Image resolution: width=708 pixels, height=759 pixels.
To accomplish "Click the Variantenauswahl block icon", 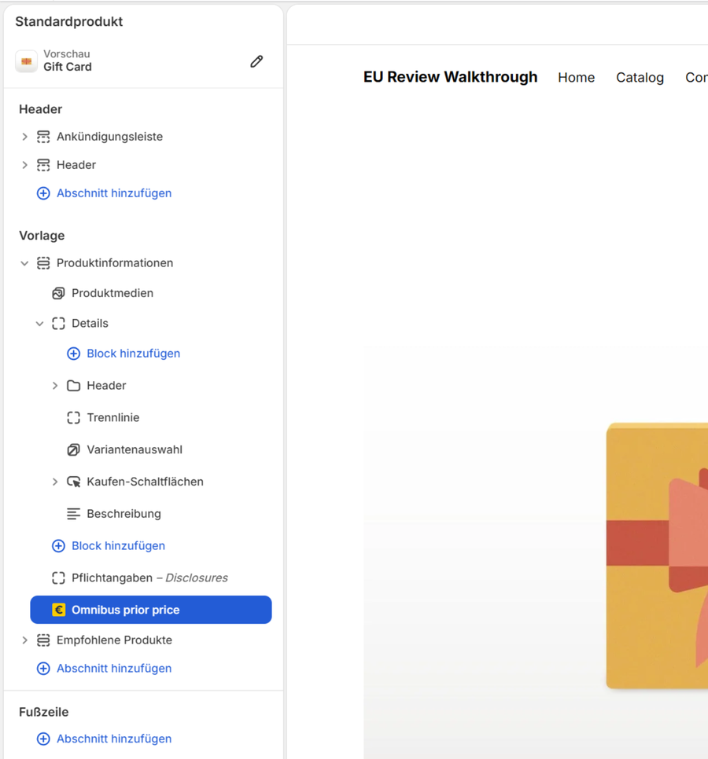I will click(73, 450).
